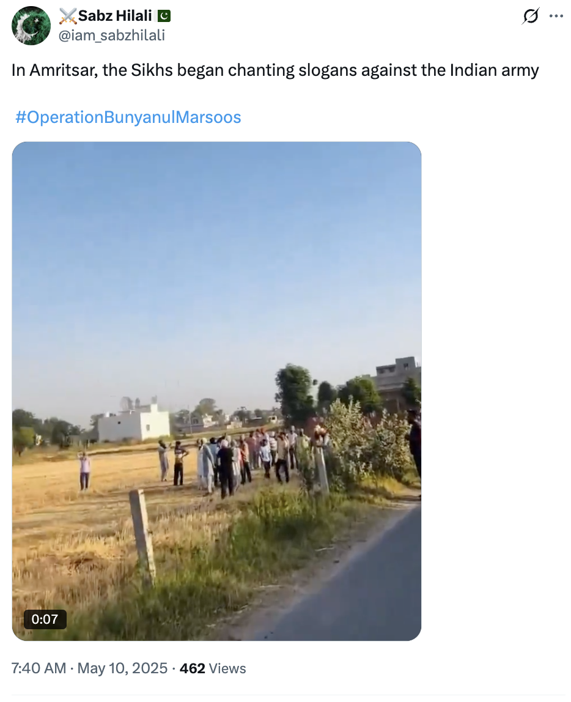Open the #OperationBunyanulMarsoos hashtag
Image resolution: width=571 pixels, height=702 pixels.
(128, 117)
